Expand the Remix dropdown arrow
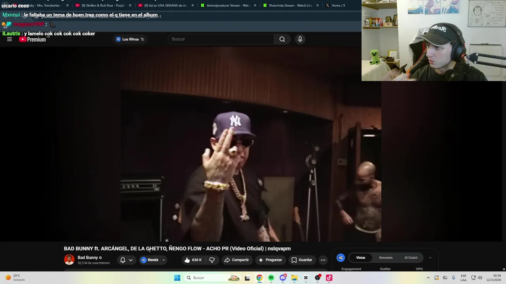The width and height of the screenshot is (506, 284). [x=163, y=260]
